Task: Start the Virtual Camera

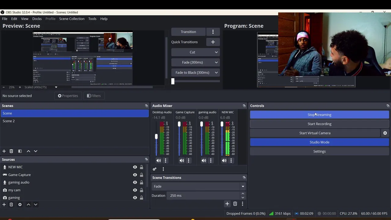Action: point(315,133)
